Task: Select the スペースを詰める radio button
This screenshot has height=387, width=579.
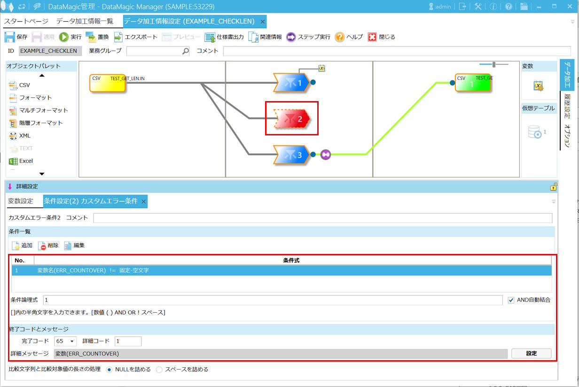Action: tap(159, 370)
